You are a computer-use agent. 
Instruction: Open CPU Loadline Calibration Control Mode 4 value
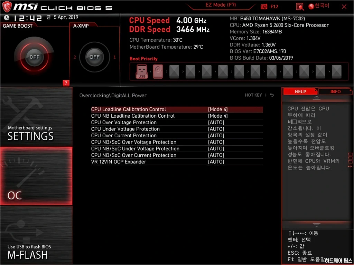click(218, 109)
